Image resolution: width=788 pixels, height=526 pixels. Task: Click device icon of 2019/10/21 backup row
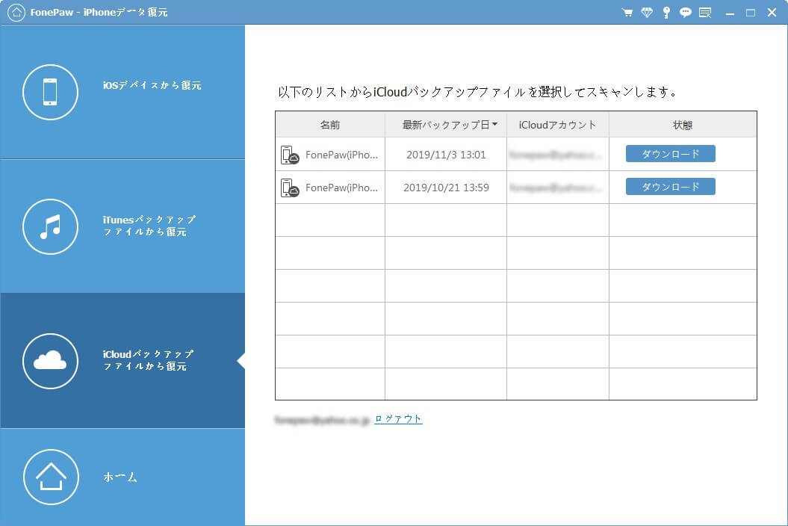(x=290, y=188)
